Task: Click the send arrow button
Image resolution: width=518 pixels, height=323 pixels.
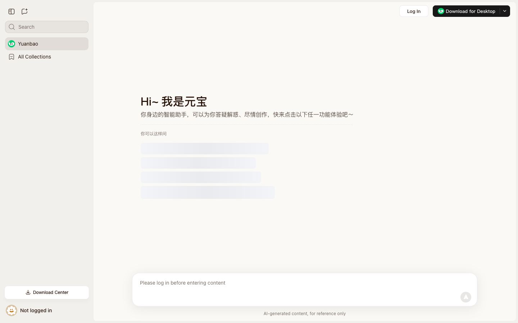Action: 466,297
